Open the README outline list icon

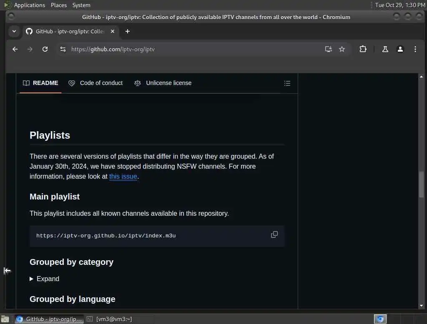tap(287, 83)
